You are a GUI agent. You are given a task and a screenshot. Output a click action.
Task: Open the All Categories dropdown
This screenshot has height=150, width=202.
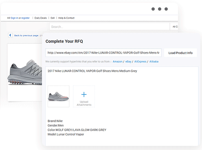click(x=174, y=27)
